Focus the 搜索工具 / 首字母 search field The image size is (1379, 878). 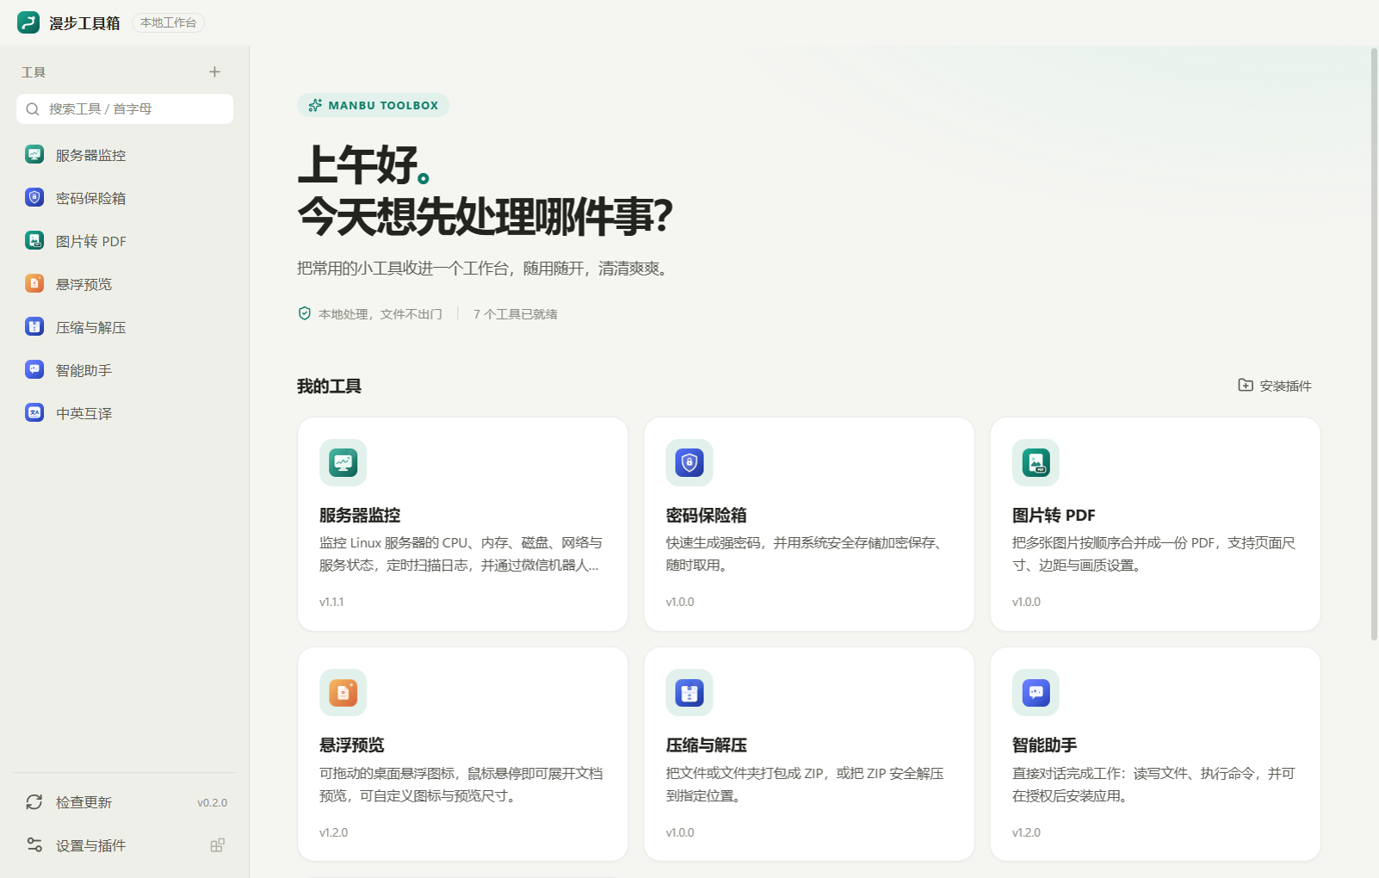click(x=125, y=109)
